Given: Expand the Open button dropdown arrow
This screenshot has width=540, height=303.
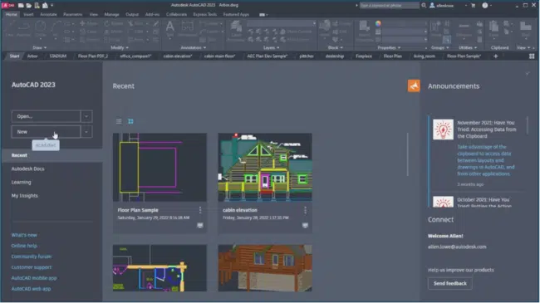Looking at the screenshot, I should [86, 116].
